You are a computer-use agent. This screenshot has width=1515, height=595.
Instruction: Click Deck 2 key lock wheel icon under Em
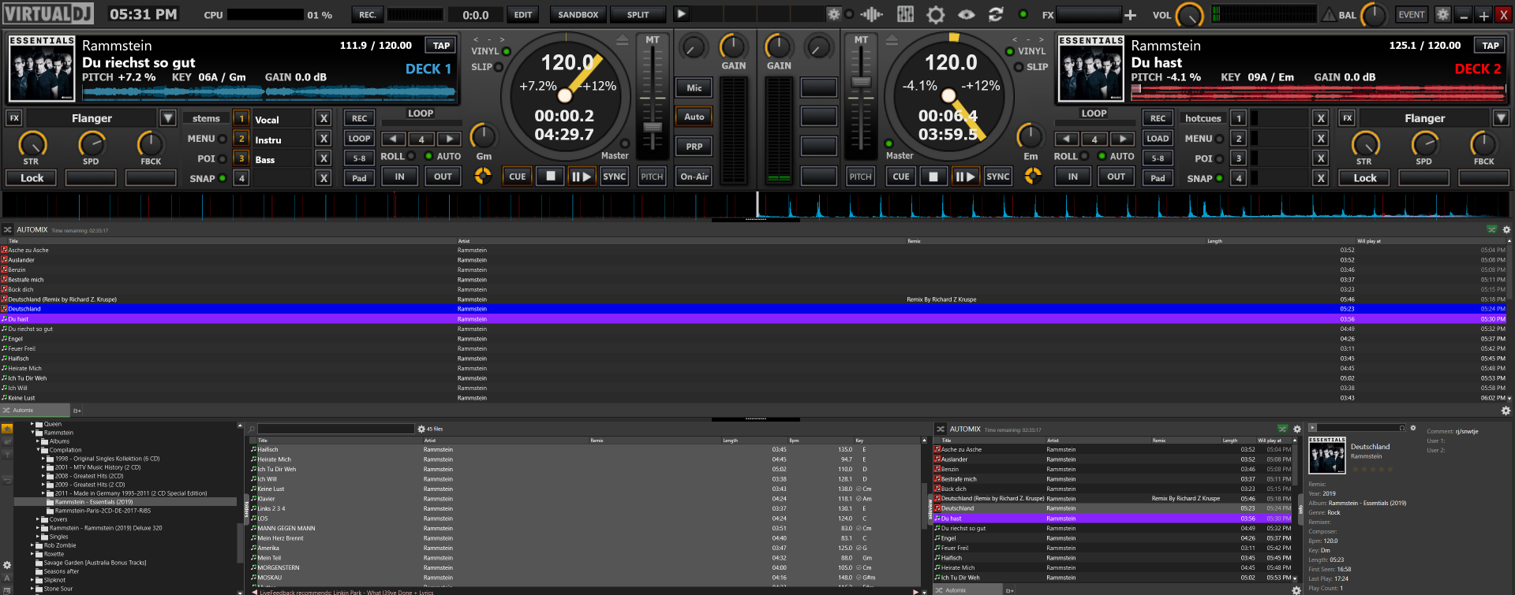click(1032, 177)
